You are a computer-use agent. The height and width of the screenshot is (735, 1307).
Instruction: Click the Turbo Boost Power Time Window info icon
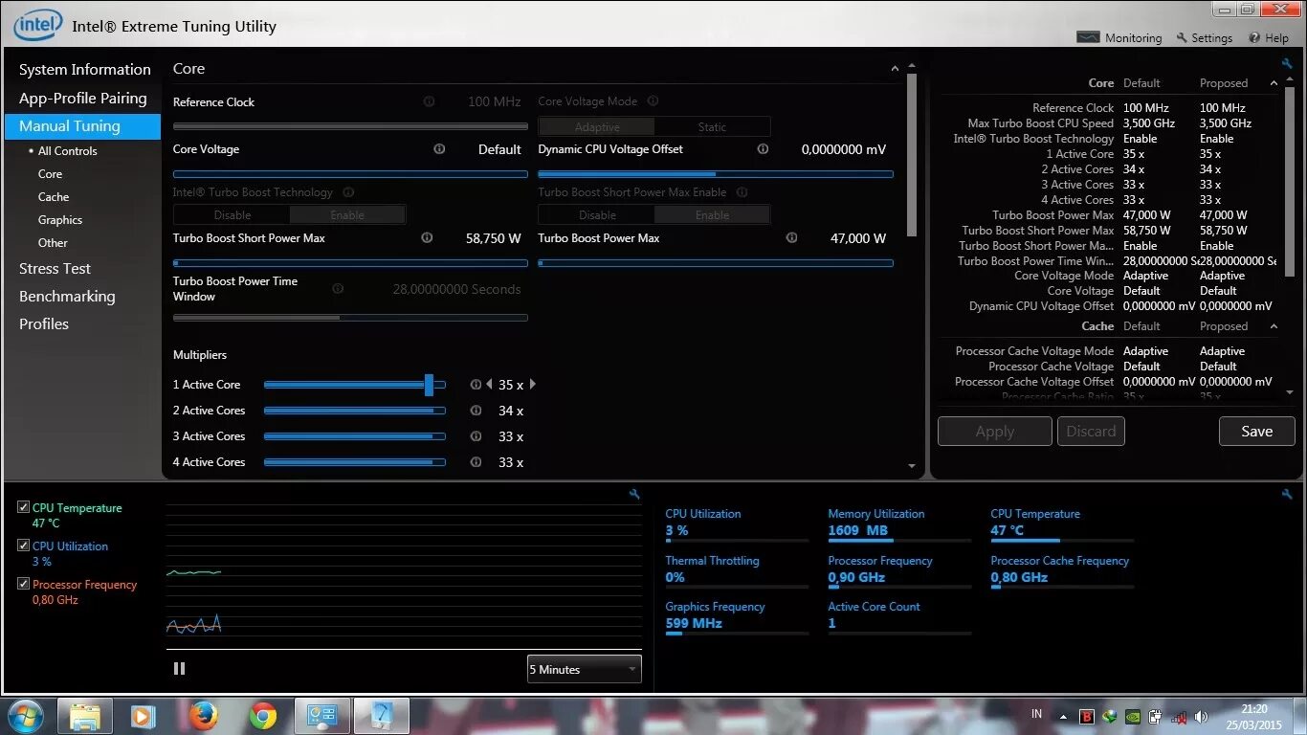click(x=338, y=288)
